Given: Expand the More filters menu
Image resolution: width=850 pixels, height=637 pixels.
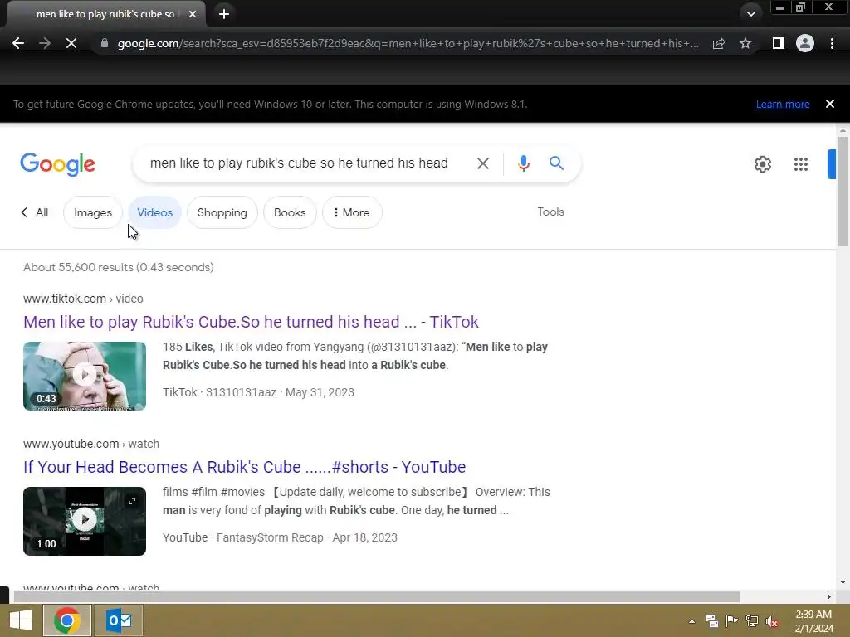Looking at the screenshot, I should pos(352,212).
